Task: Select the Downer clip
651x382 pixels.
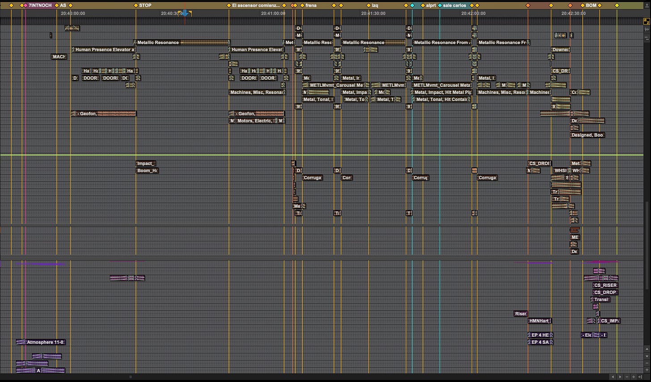Action: [560, 50]
